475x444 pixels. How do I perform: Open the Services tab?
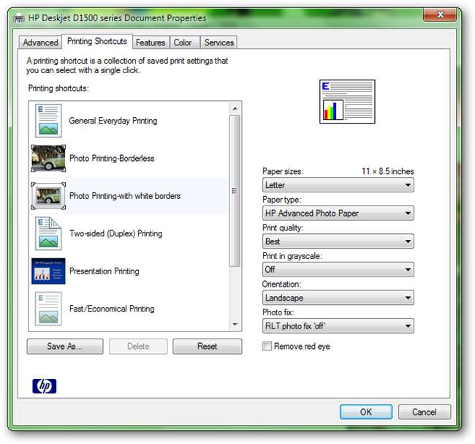point(219,42)
